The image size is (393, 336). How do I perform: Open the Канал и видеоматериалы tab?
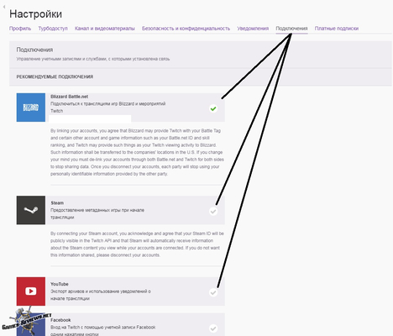point(105,29)
